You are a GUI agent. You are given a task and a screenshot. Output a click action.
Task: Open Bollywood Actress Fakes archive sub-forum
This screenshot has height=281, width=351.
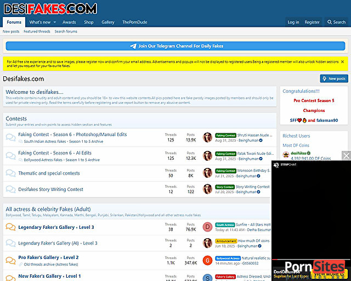pyautogui.click(x=62, y=160)
